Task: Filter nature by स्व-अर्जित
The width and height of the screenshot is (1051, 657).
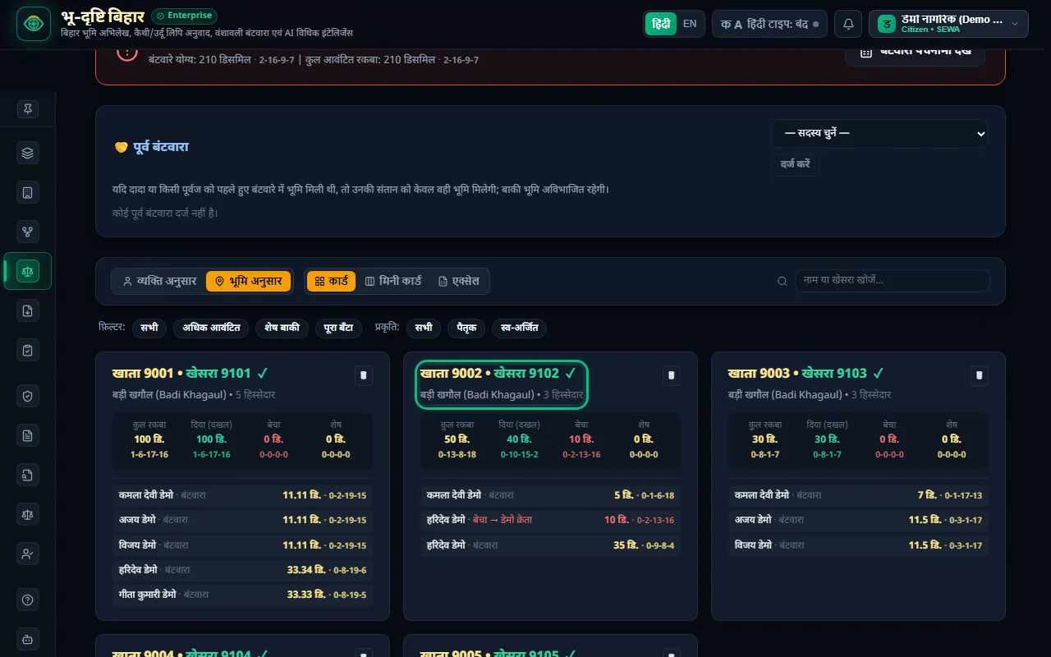Action: coord(519,328)
